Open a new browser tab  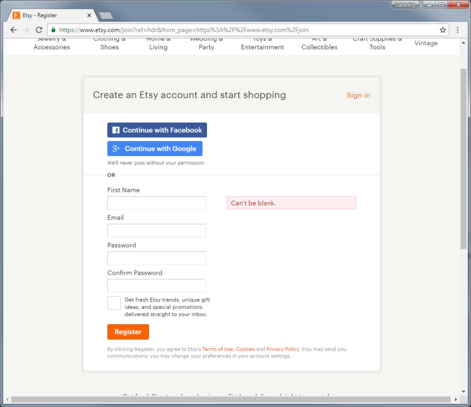(106, 16)
